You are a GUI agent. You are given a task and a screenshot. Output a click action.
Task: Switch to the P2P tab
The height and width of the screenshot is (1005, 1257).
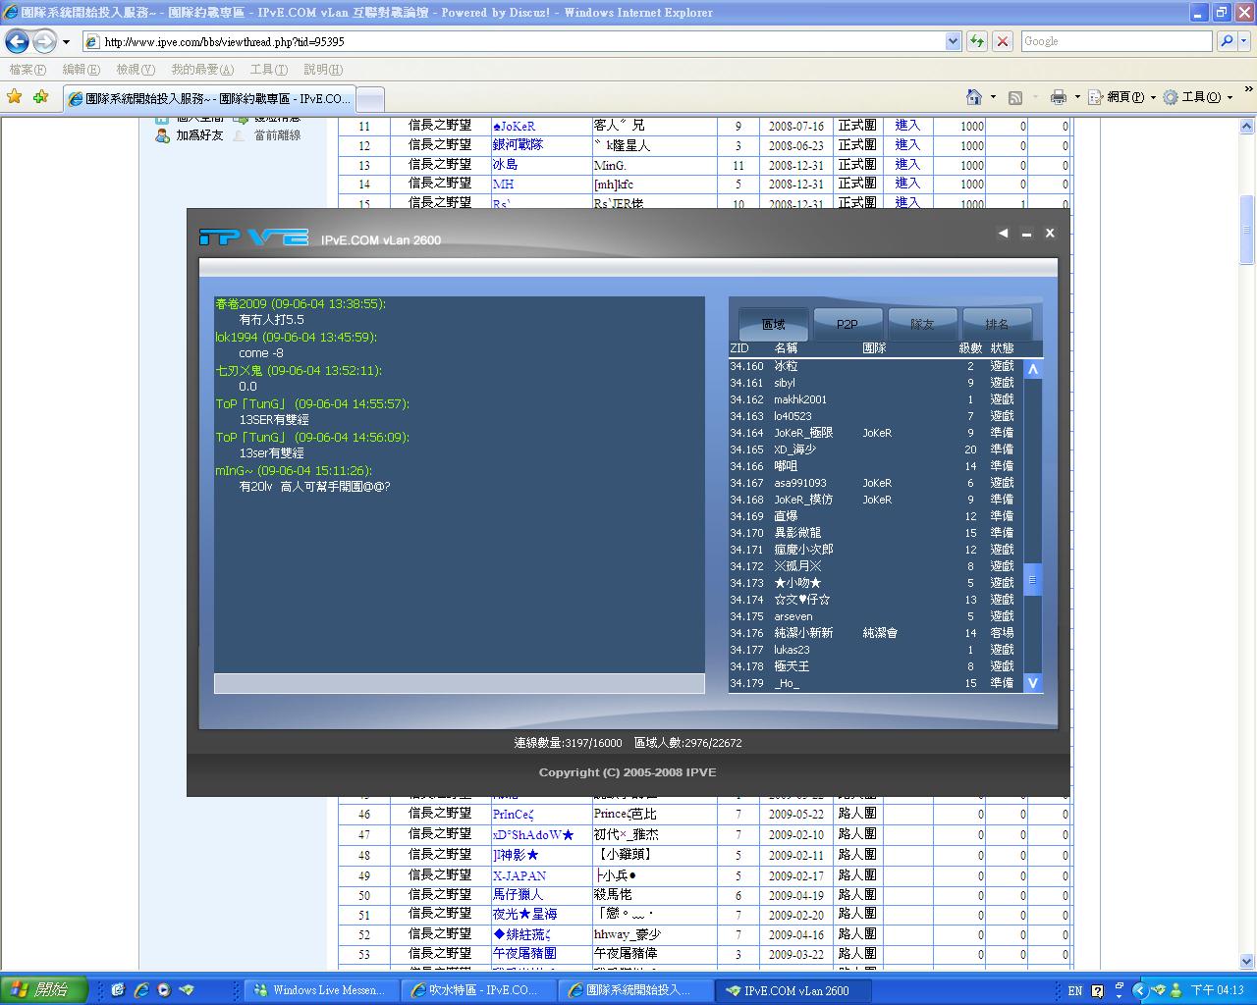(x=847, y=324)
